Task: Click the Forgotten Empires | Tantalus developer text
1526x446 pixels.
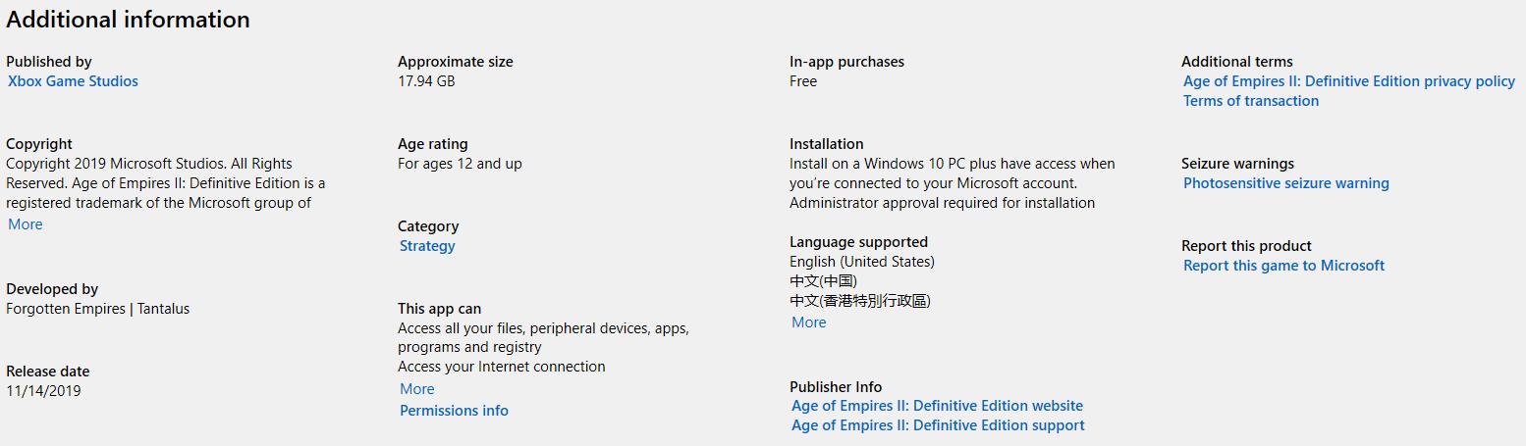Action: (98, 309)
